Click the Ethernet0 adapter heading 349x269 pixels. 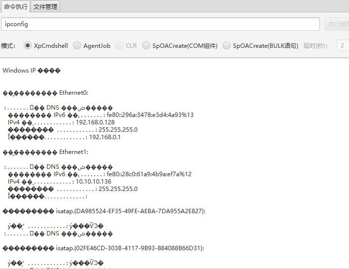click(74, 93)
